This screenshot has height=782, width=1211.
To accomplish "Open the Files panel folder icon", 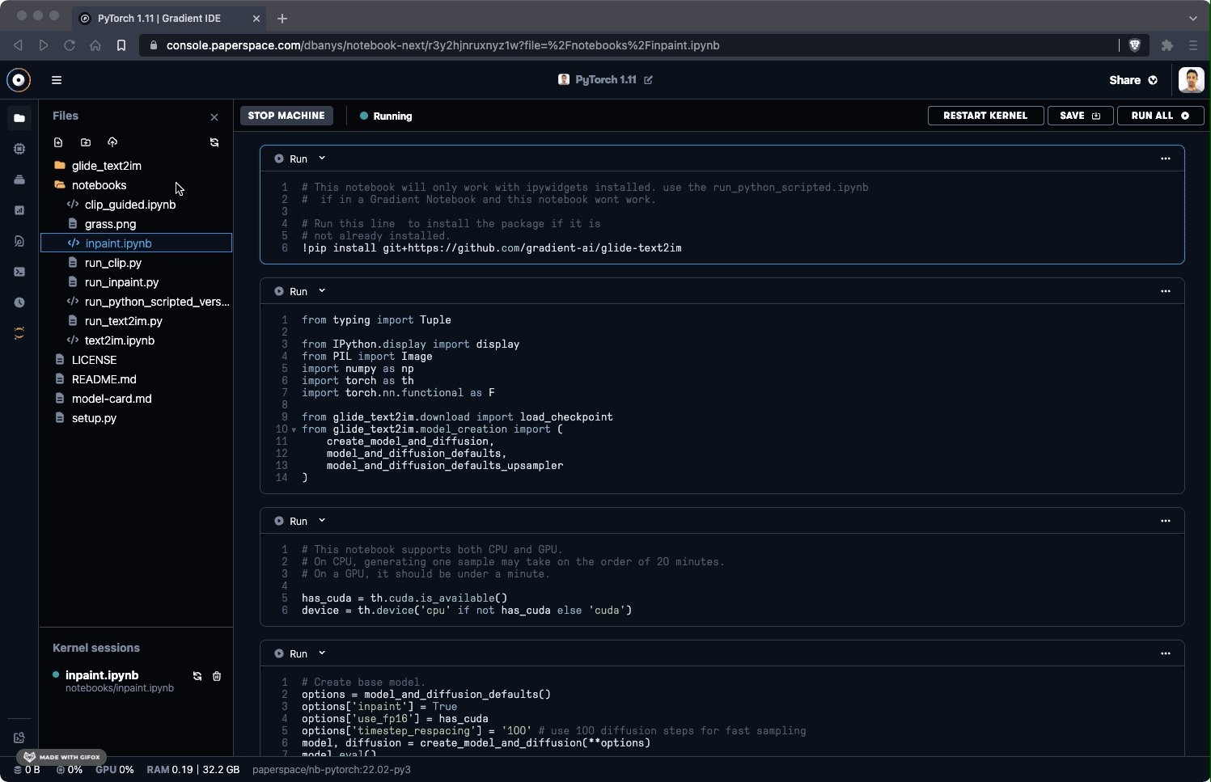I will [x=19, y=118].
